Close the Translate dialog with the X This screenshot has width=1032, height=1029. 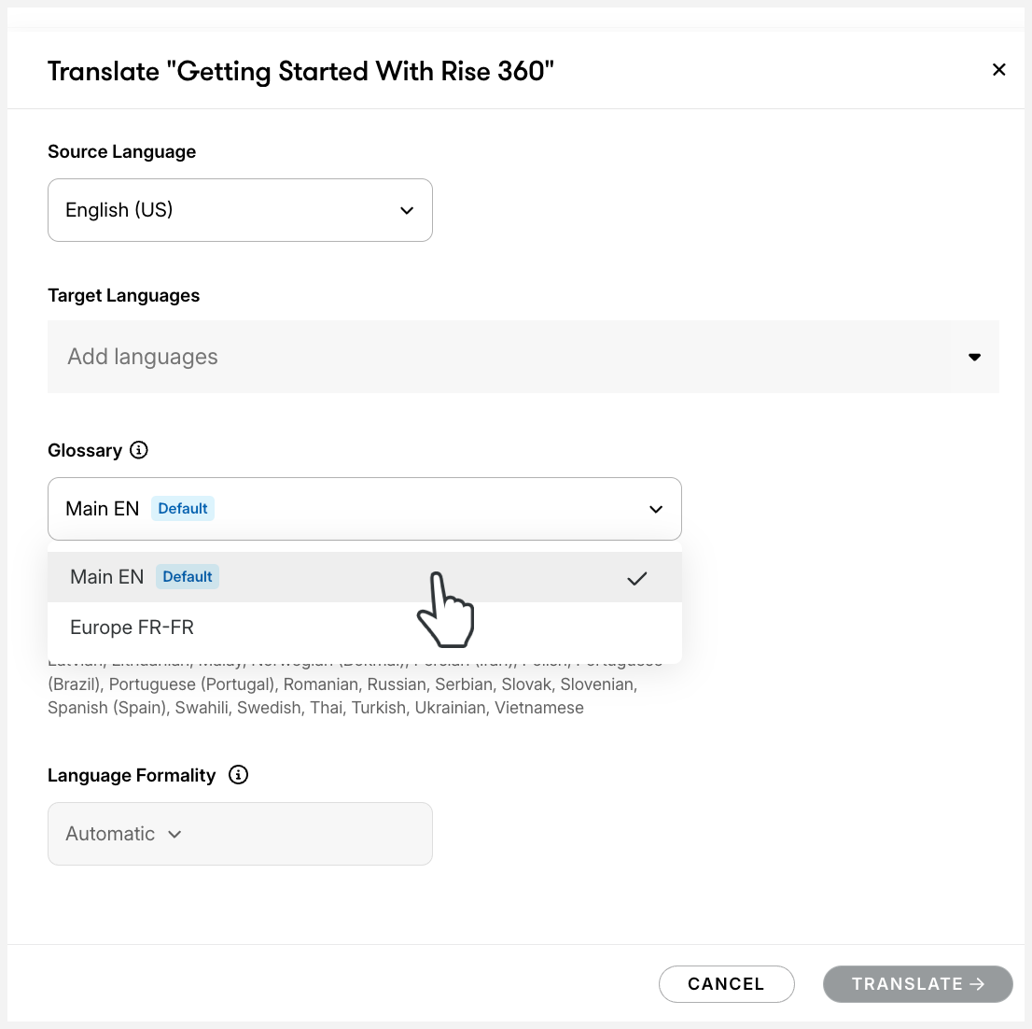click(998, 70)
